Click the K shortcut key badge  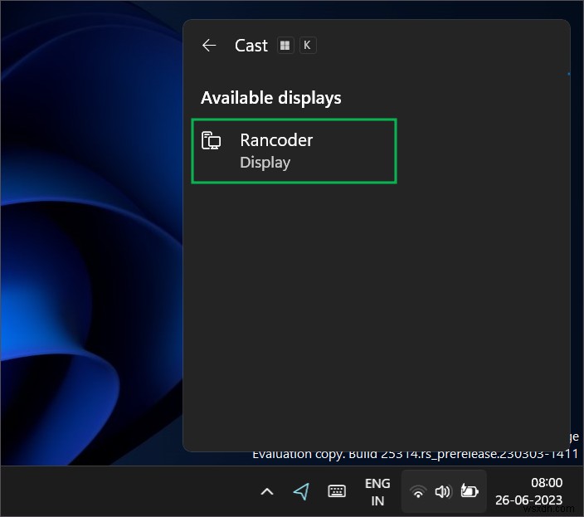[x=308, y=46]
